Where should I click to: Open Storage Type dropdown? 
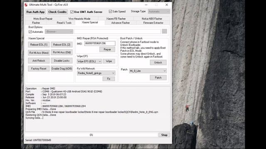click(x=159, y=12)
